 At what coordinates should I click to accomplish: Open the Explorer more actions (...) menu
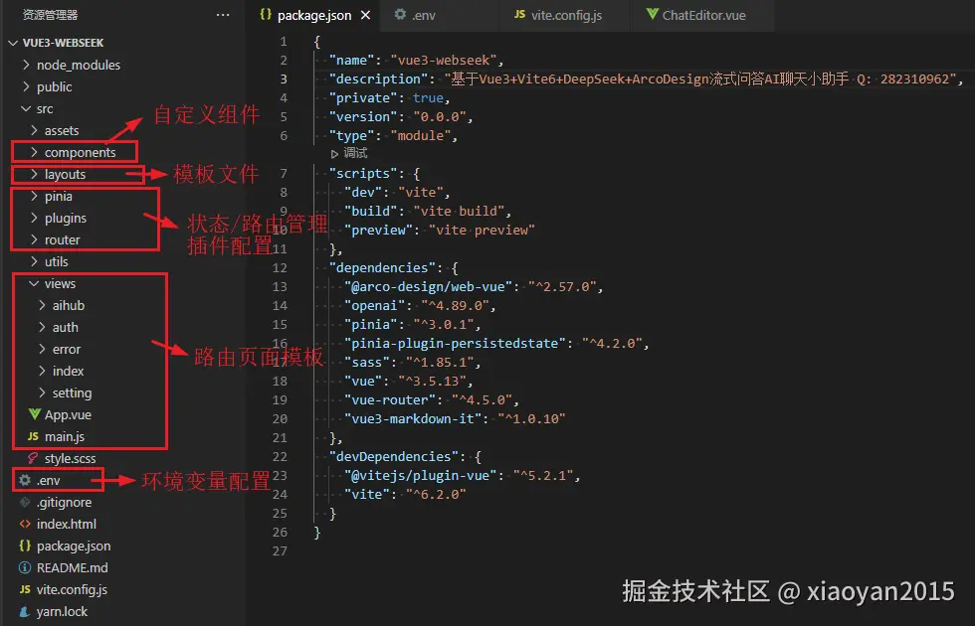[x=225, y=15]
